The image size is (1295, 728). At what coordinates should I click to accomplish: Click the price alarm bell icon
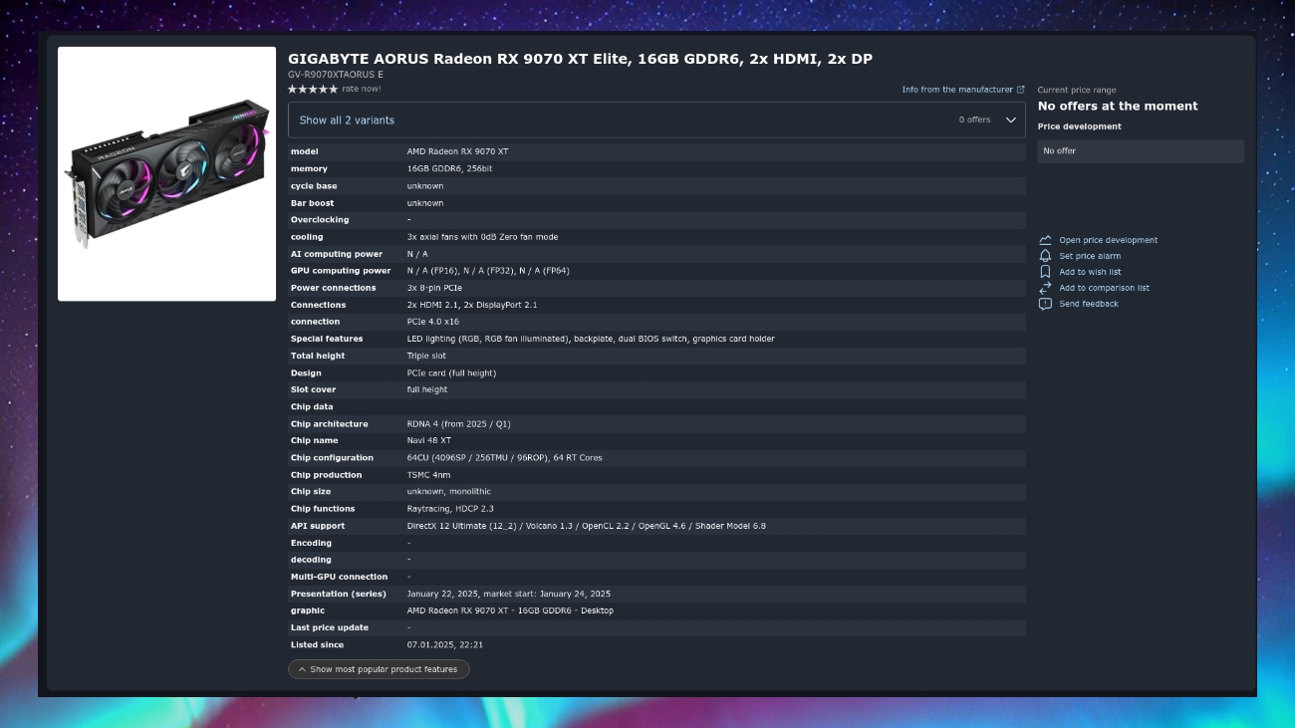(1045, 256)
